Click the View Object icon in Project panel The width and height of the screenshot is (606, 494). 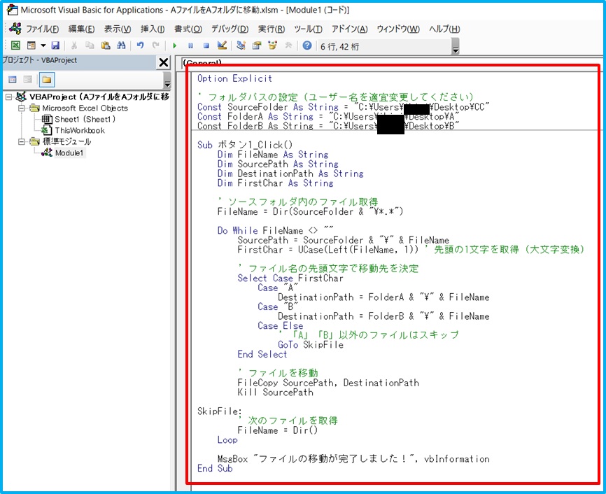(x=28, y=80)
